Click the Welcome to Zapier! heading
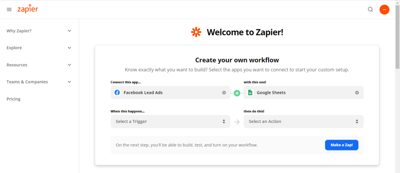 click(x=245, y=32)
